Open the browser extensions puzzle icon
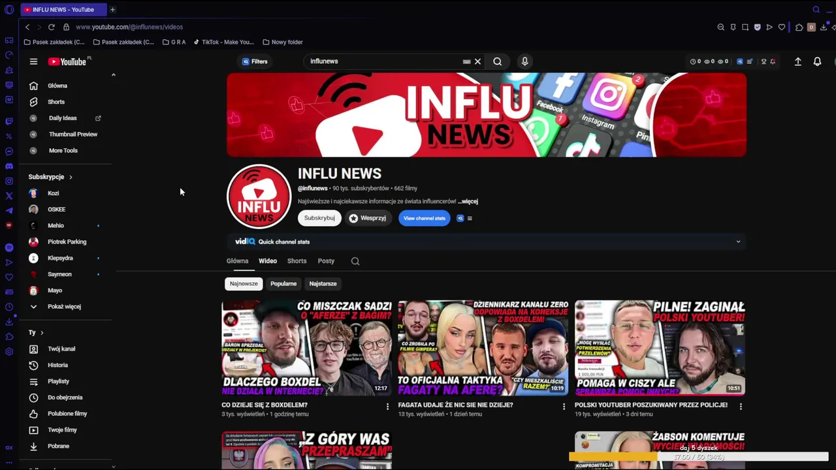Viewport: 836px width, 470px height. (799, 27)
